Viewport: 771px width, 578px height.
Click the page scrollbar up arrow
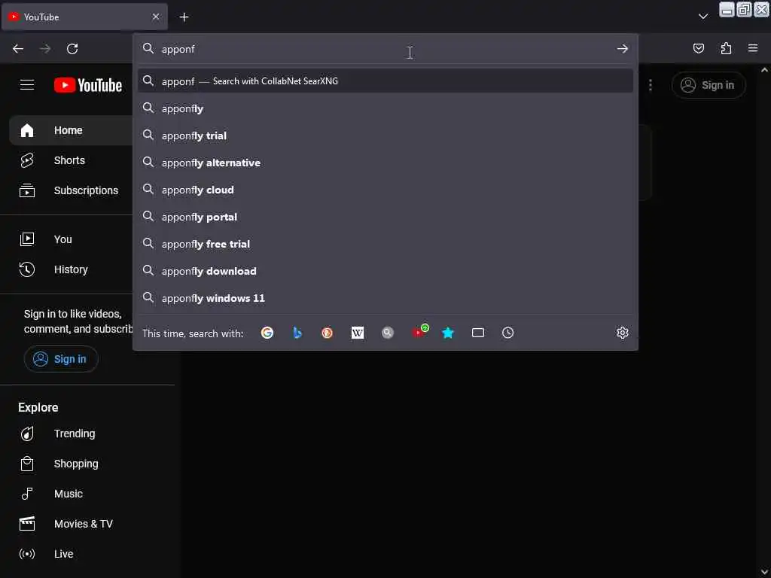pos(765,70)
